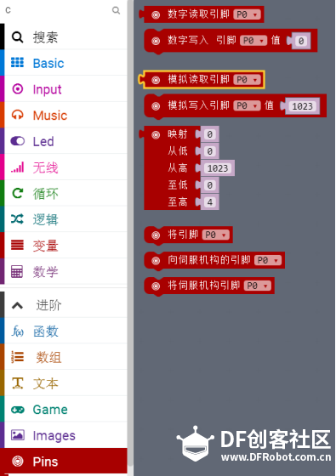
Task: Open the Input blocks category
Action: pos(64,89)
